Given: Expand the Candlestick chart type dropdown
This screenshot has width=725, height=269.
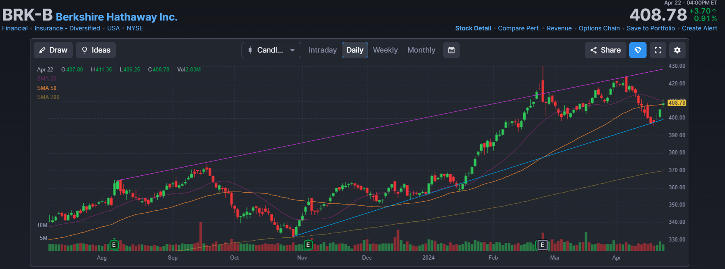Looking at the screenshot, I should (x=271, y=50).
